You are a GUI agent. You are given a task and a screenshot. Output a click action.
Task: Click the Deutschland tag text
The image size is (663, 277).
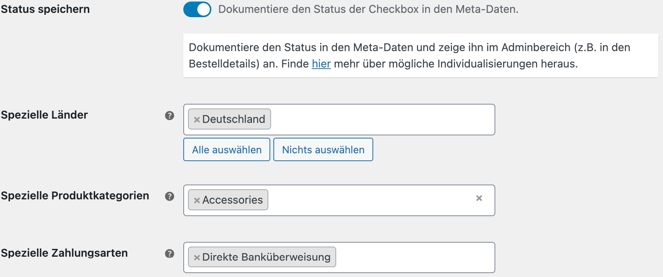tap(234, 119)
